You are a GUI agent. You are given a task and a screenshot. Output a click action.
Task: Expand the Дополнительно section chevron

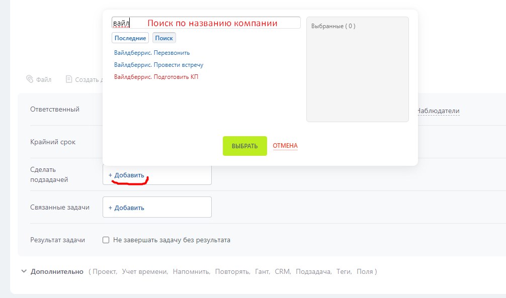[24, 271]
